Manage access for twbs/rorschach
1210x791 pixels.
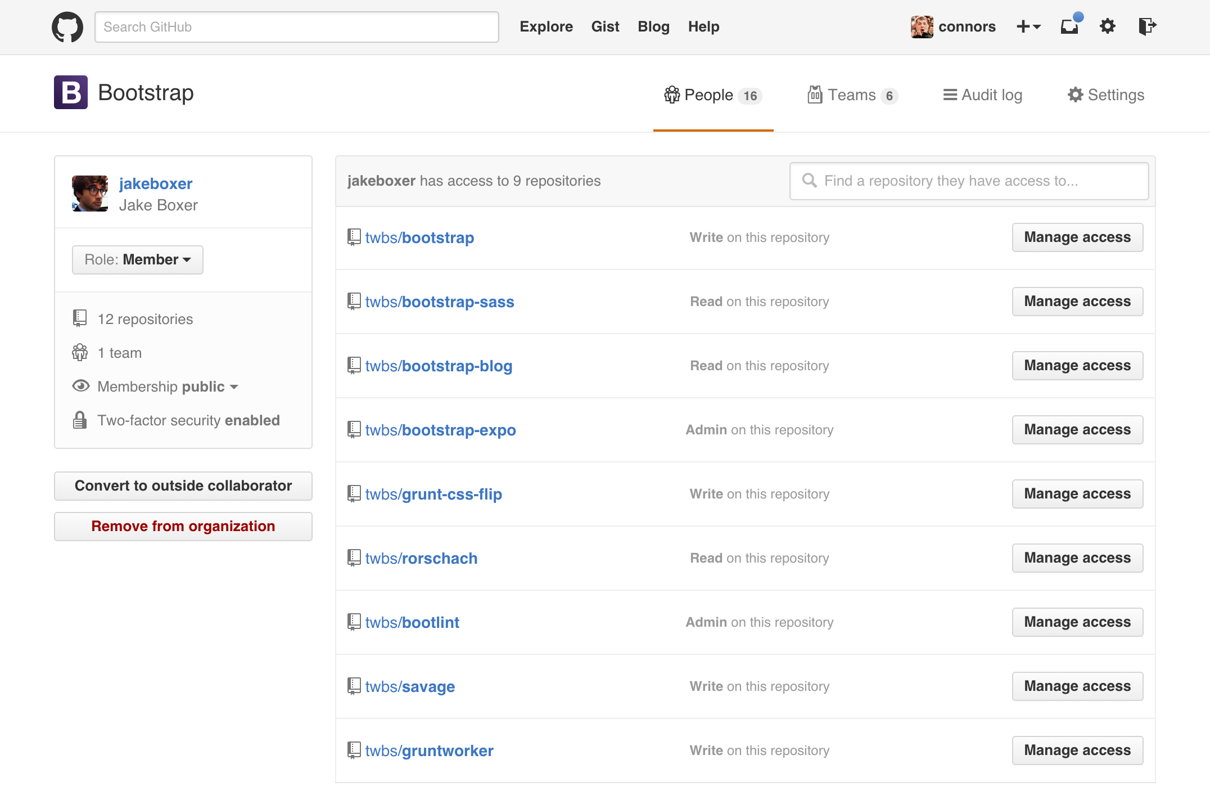1077,558
